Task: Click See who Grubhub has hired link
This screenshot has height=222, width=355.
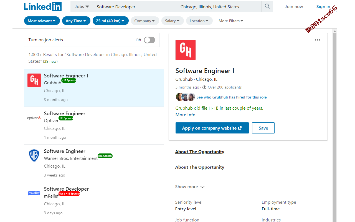Action: pos(232,97)
